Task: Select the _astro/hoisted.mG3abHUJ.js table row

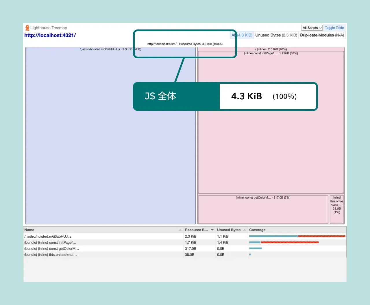Action: point(48,237)
